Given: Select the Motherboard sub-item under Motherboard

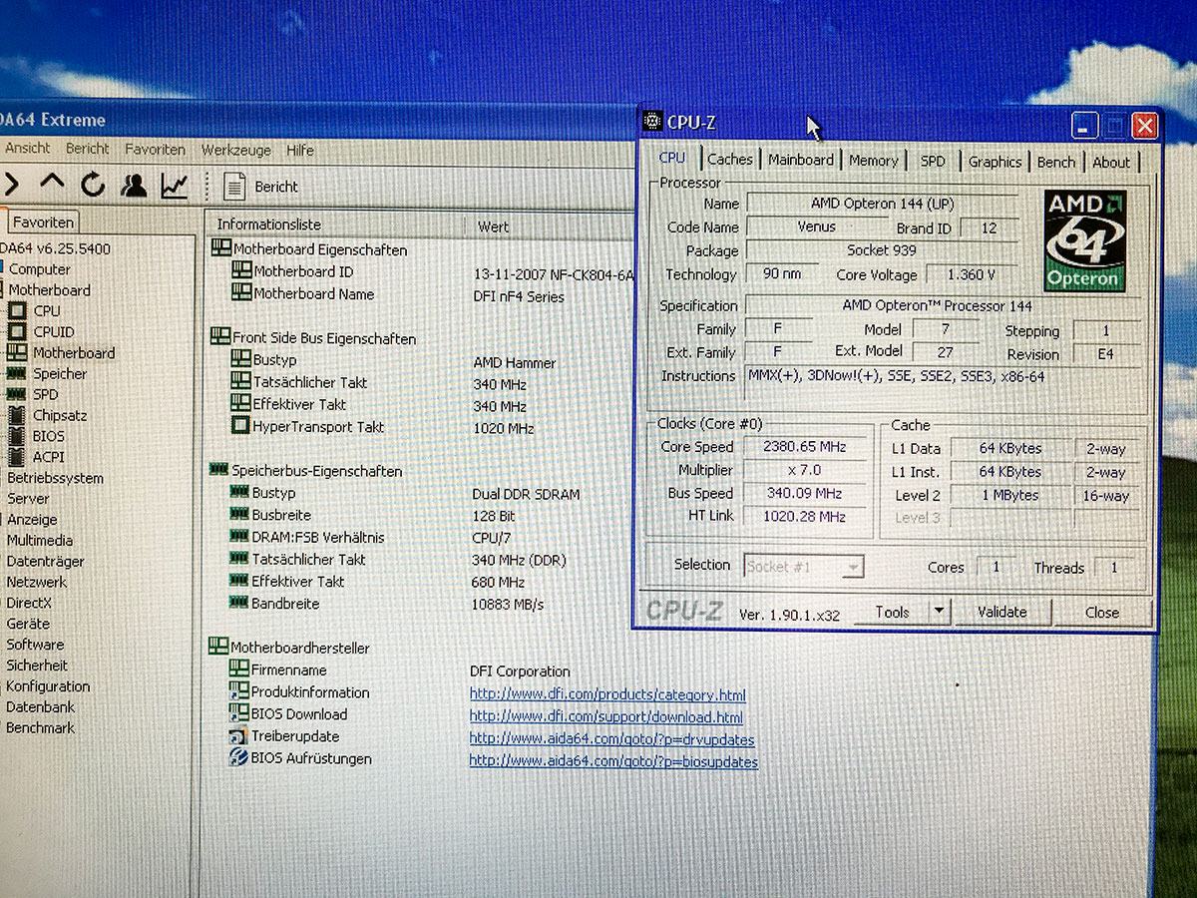Looking at the screenshot, I should [74, 353].
